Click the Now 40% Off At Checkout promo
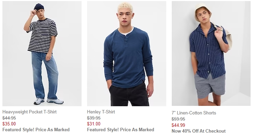This screenshot has height=135, width=253. click(199, 131)
